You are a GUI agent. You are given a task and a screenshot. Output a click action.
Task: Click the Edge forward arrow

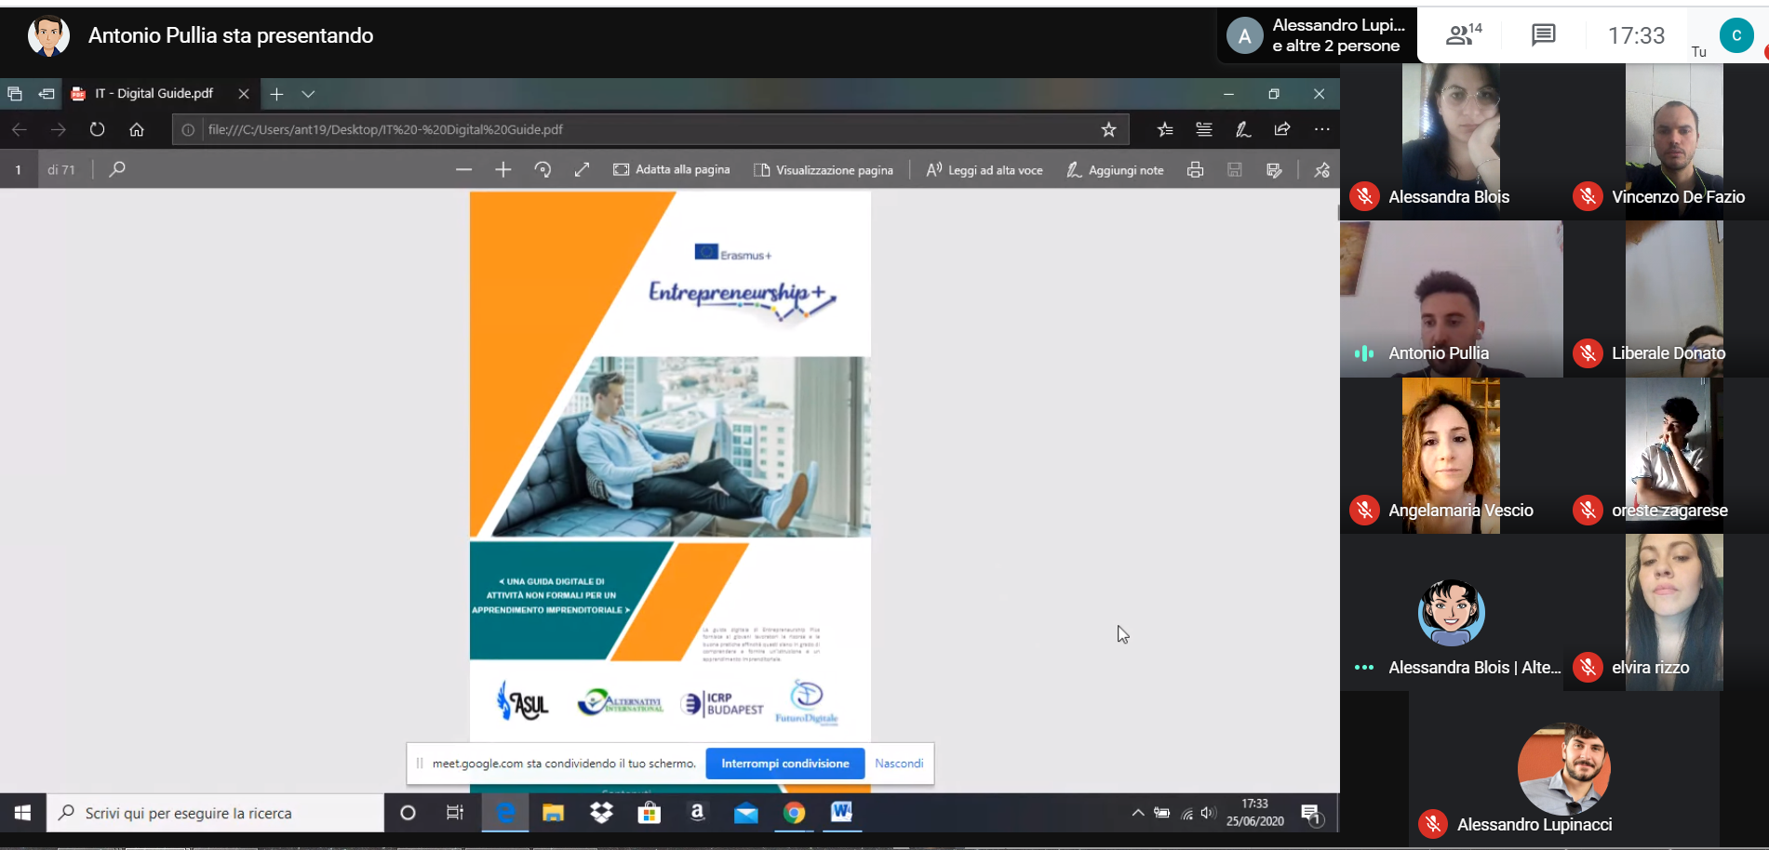(x=59, y=129)
